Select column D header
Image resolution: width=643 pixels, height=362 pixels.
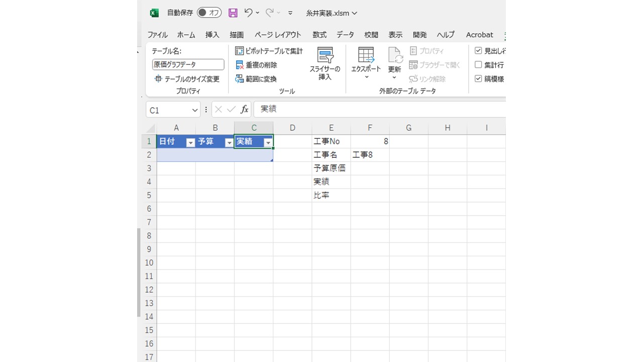tap(292, 128)
